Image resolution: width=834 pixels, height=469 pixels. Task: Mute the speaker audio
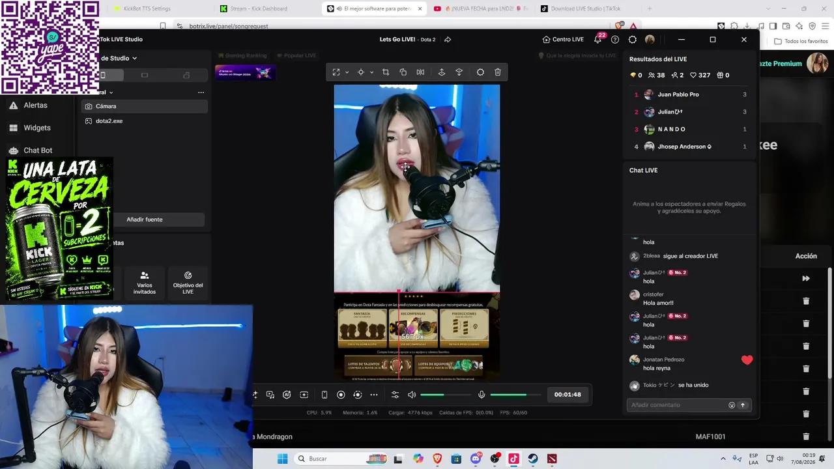click(x=412, y=395)
